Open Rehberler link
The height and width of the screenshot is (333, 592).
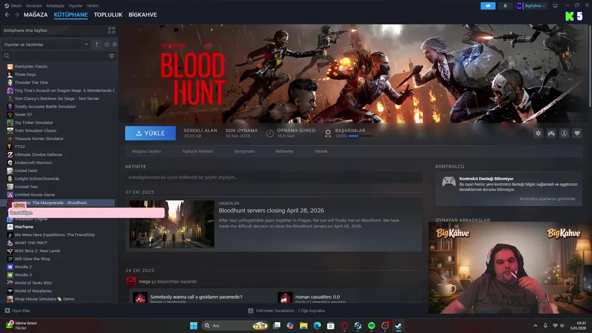click(284, 151)
